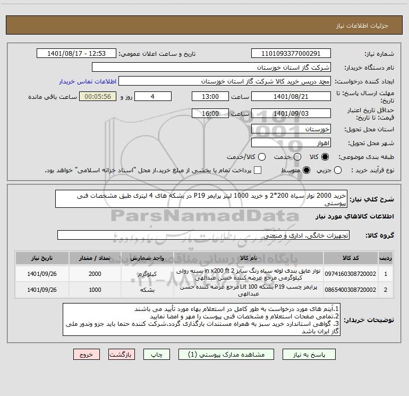Click the واحد شمارش column header
409x396 pixels.
tap(147, 258)
